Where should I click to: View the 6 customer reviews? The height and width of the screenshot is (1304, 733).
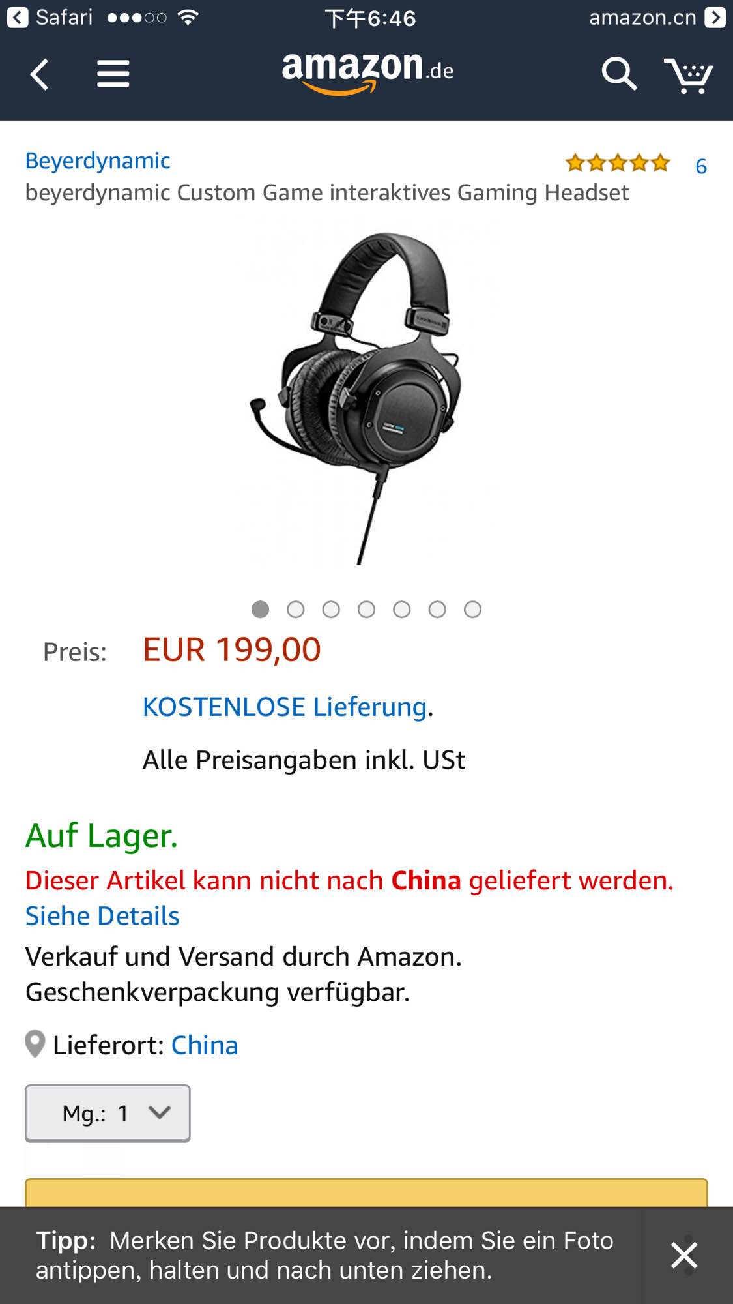[701, 166]
